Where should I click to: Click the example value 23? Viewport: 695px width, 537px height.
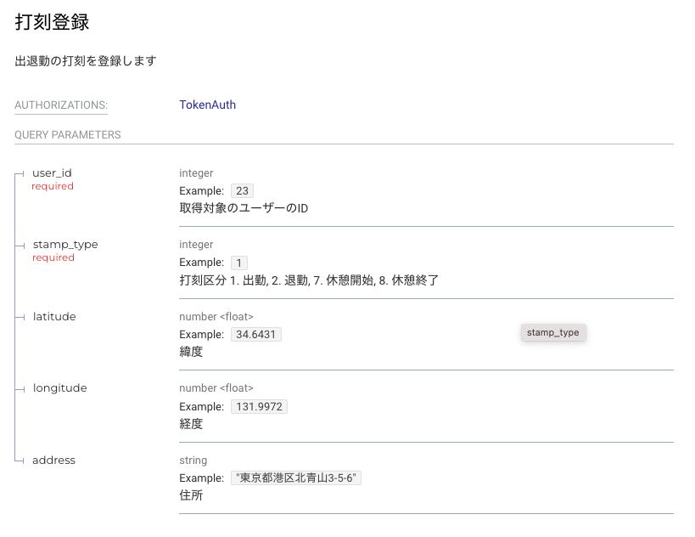pos(242,191)
